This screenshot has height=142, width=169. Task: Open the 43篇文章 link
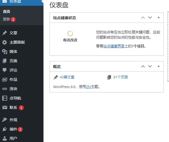click(67, 77)
